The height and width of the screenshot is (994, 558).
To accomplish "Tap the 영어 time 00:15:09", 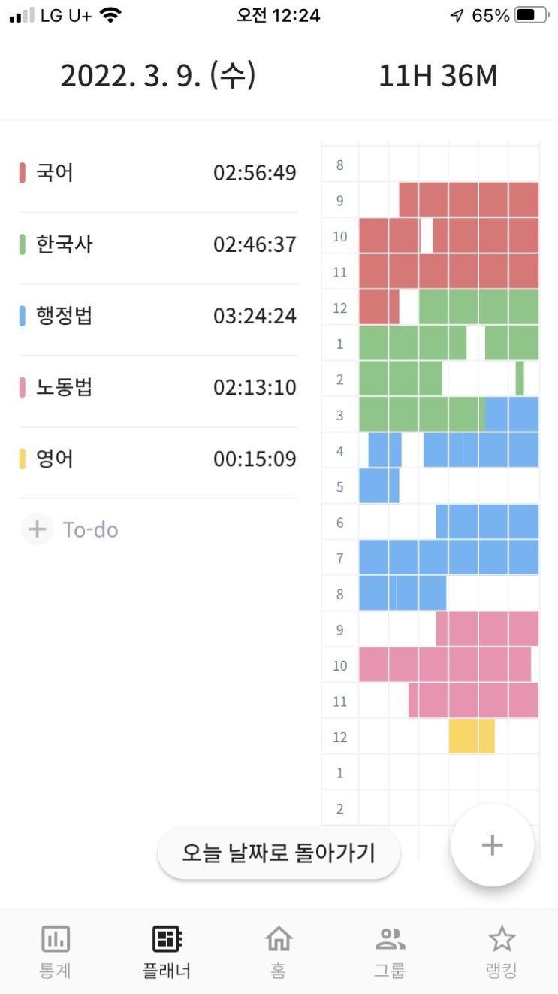I will pyautogui.click(x=255, y=459).
